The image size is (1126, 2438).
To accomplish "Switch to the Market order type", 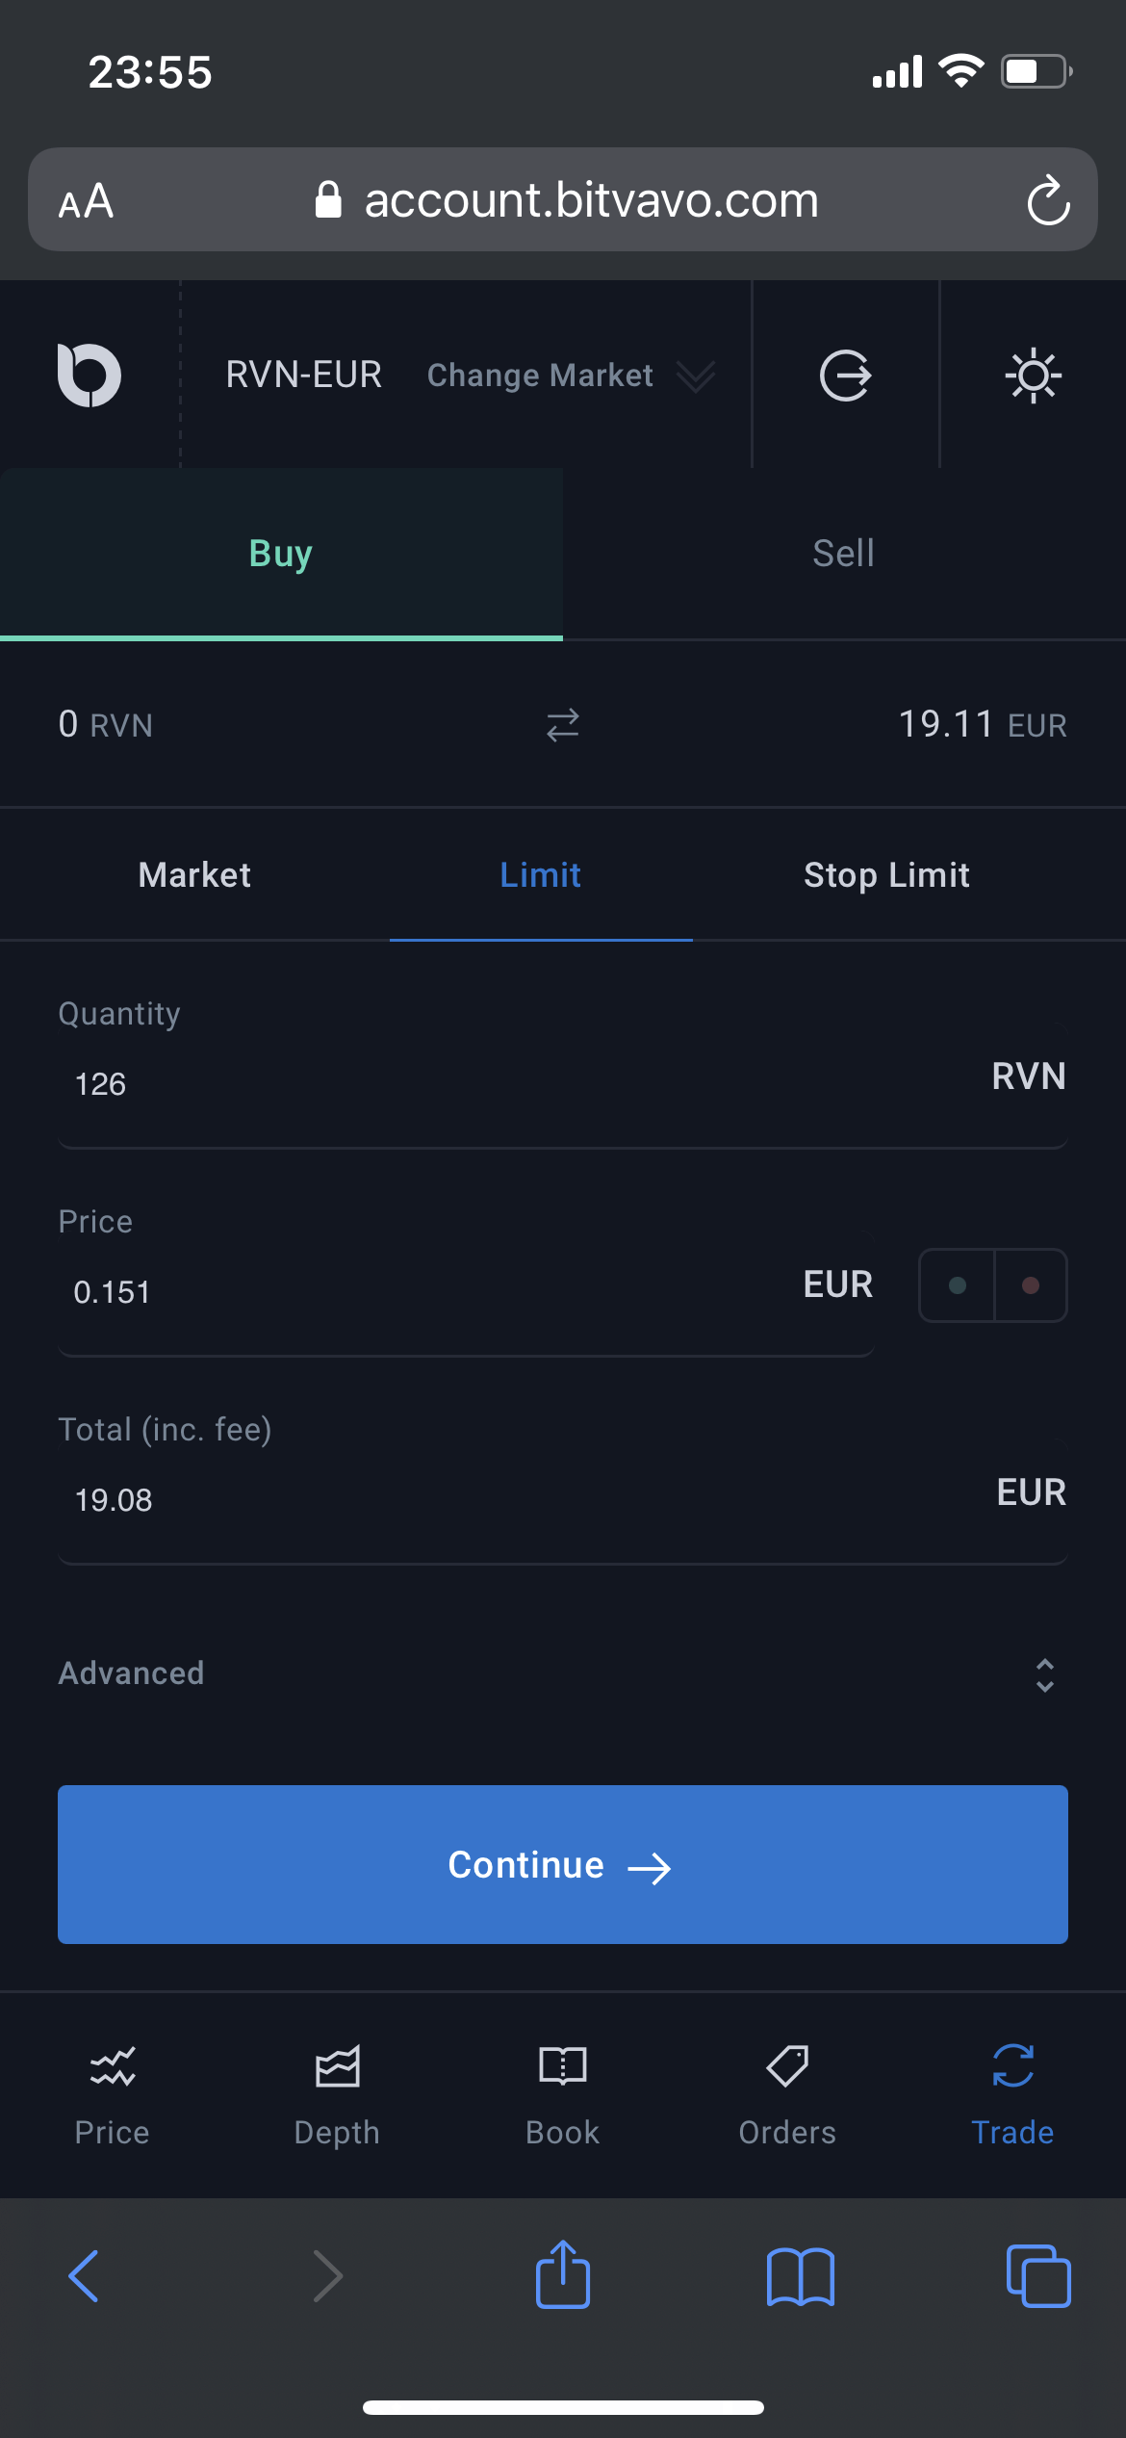I will [194, 875].
